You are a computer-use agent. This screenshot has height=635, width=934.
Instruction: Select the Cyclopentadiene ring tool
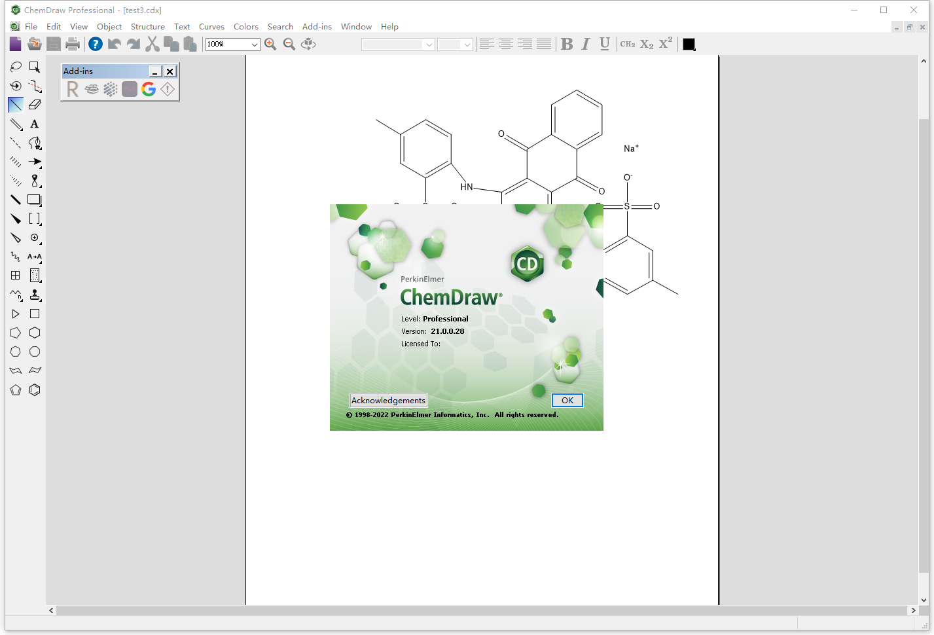16,390
